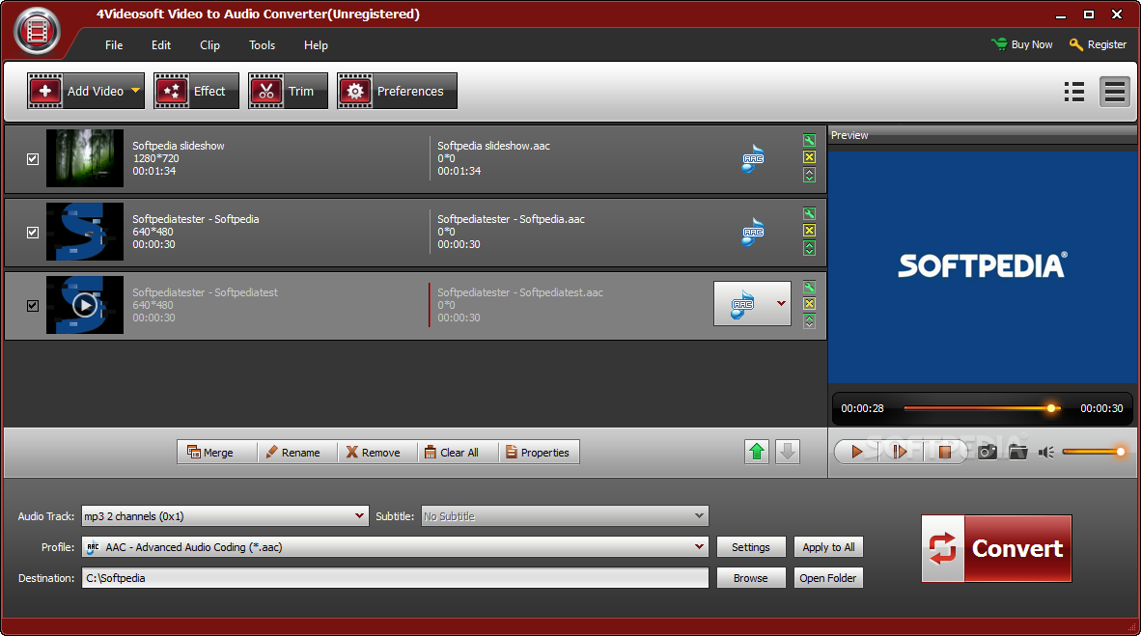Open format dropdown for Softpediatester - Softpediatest

point(752,303)
